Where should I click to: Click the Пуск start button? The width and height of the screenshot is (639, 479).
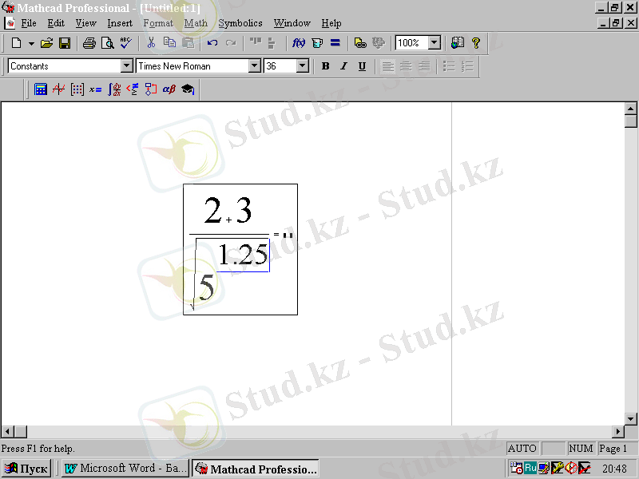coord(26,469)
